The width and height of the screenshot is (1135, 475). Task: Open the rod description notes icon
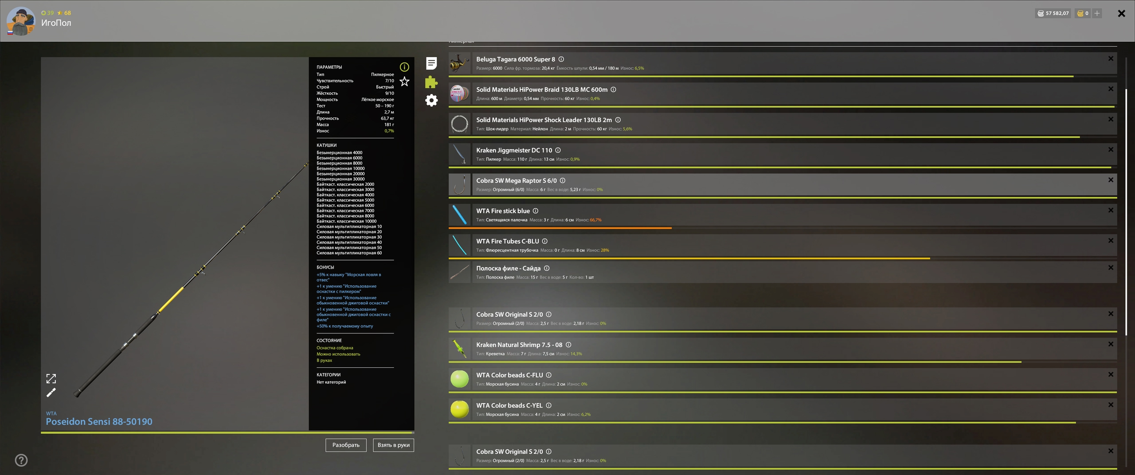431,63
